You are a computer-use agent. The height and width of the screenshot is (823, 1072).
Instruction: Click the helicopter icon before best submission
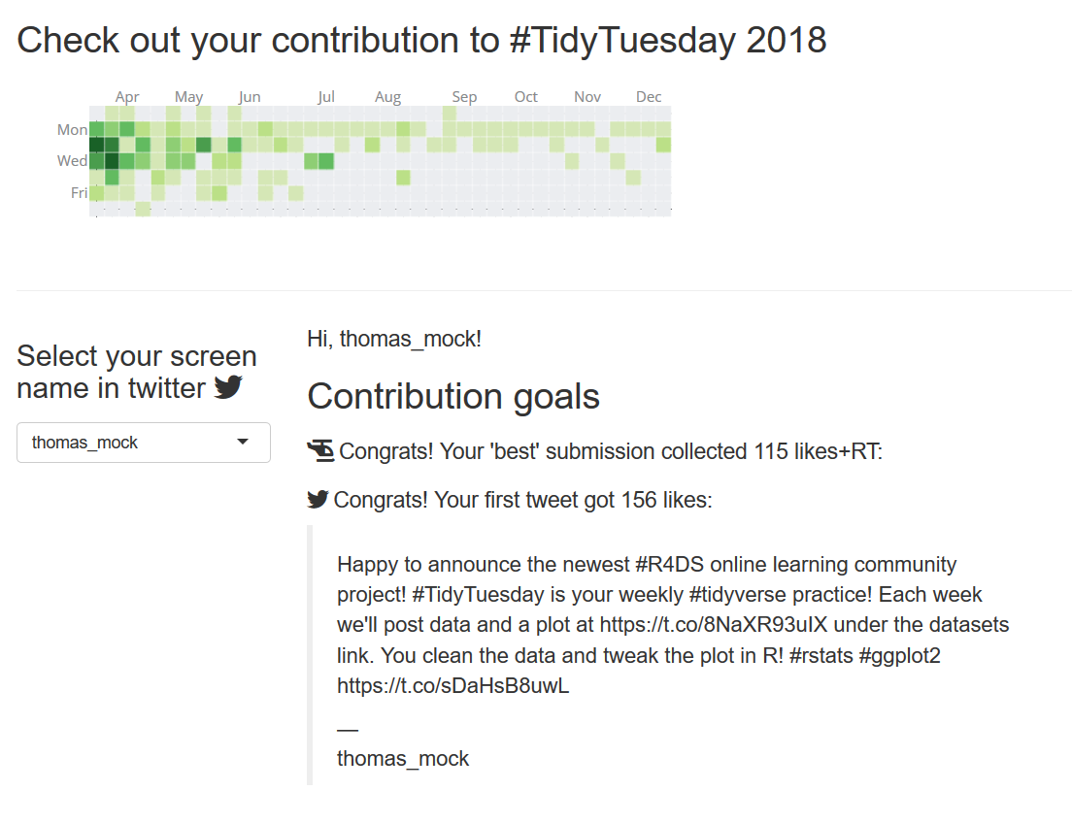320,451
